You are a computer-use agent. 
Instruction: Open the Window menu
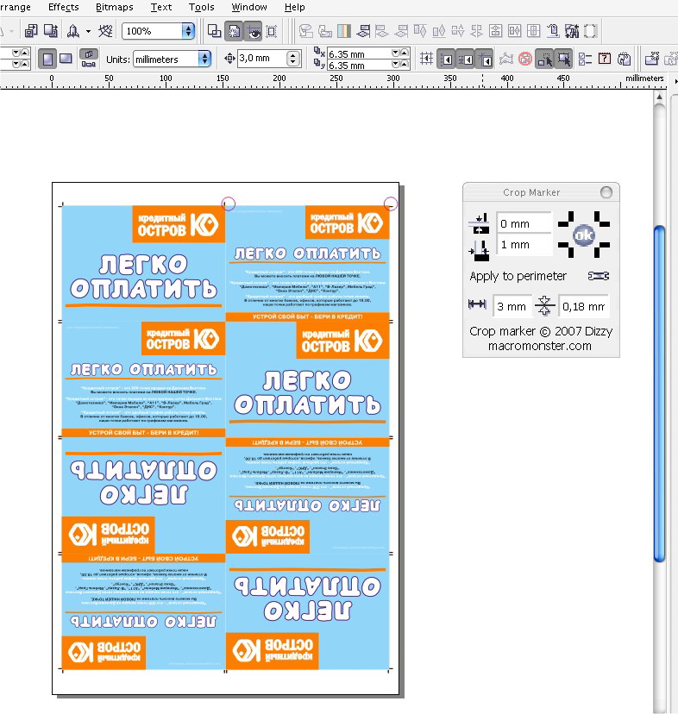click(x=249, y=7)
